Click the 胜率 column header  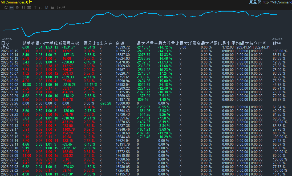277,43
